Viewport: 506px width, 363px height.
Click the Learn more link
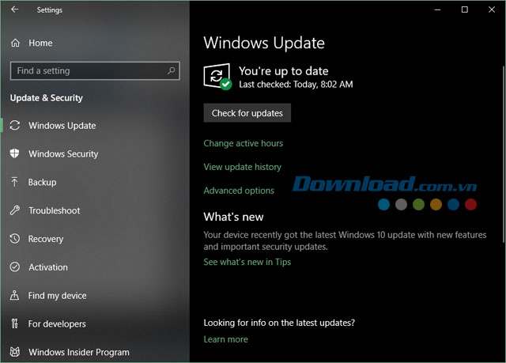(x=226, y=339)
